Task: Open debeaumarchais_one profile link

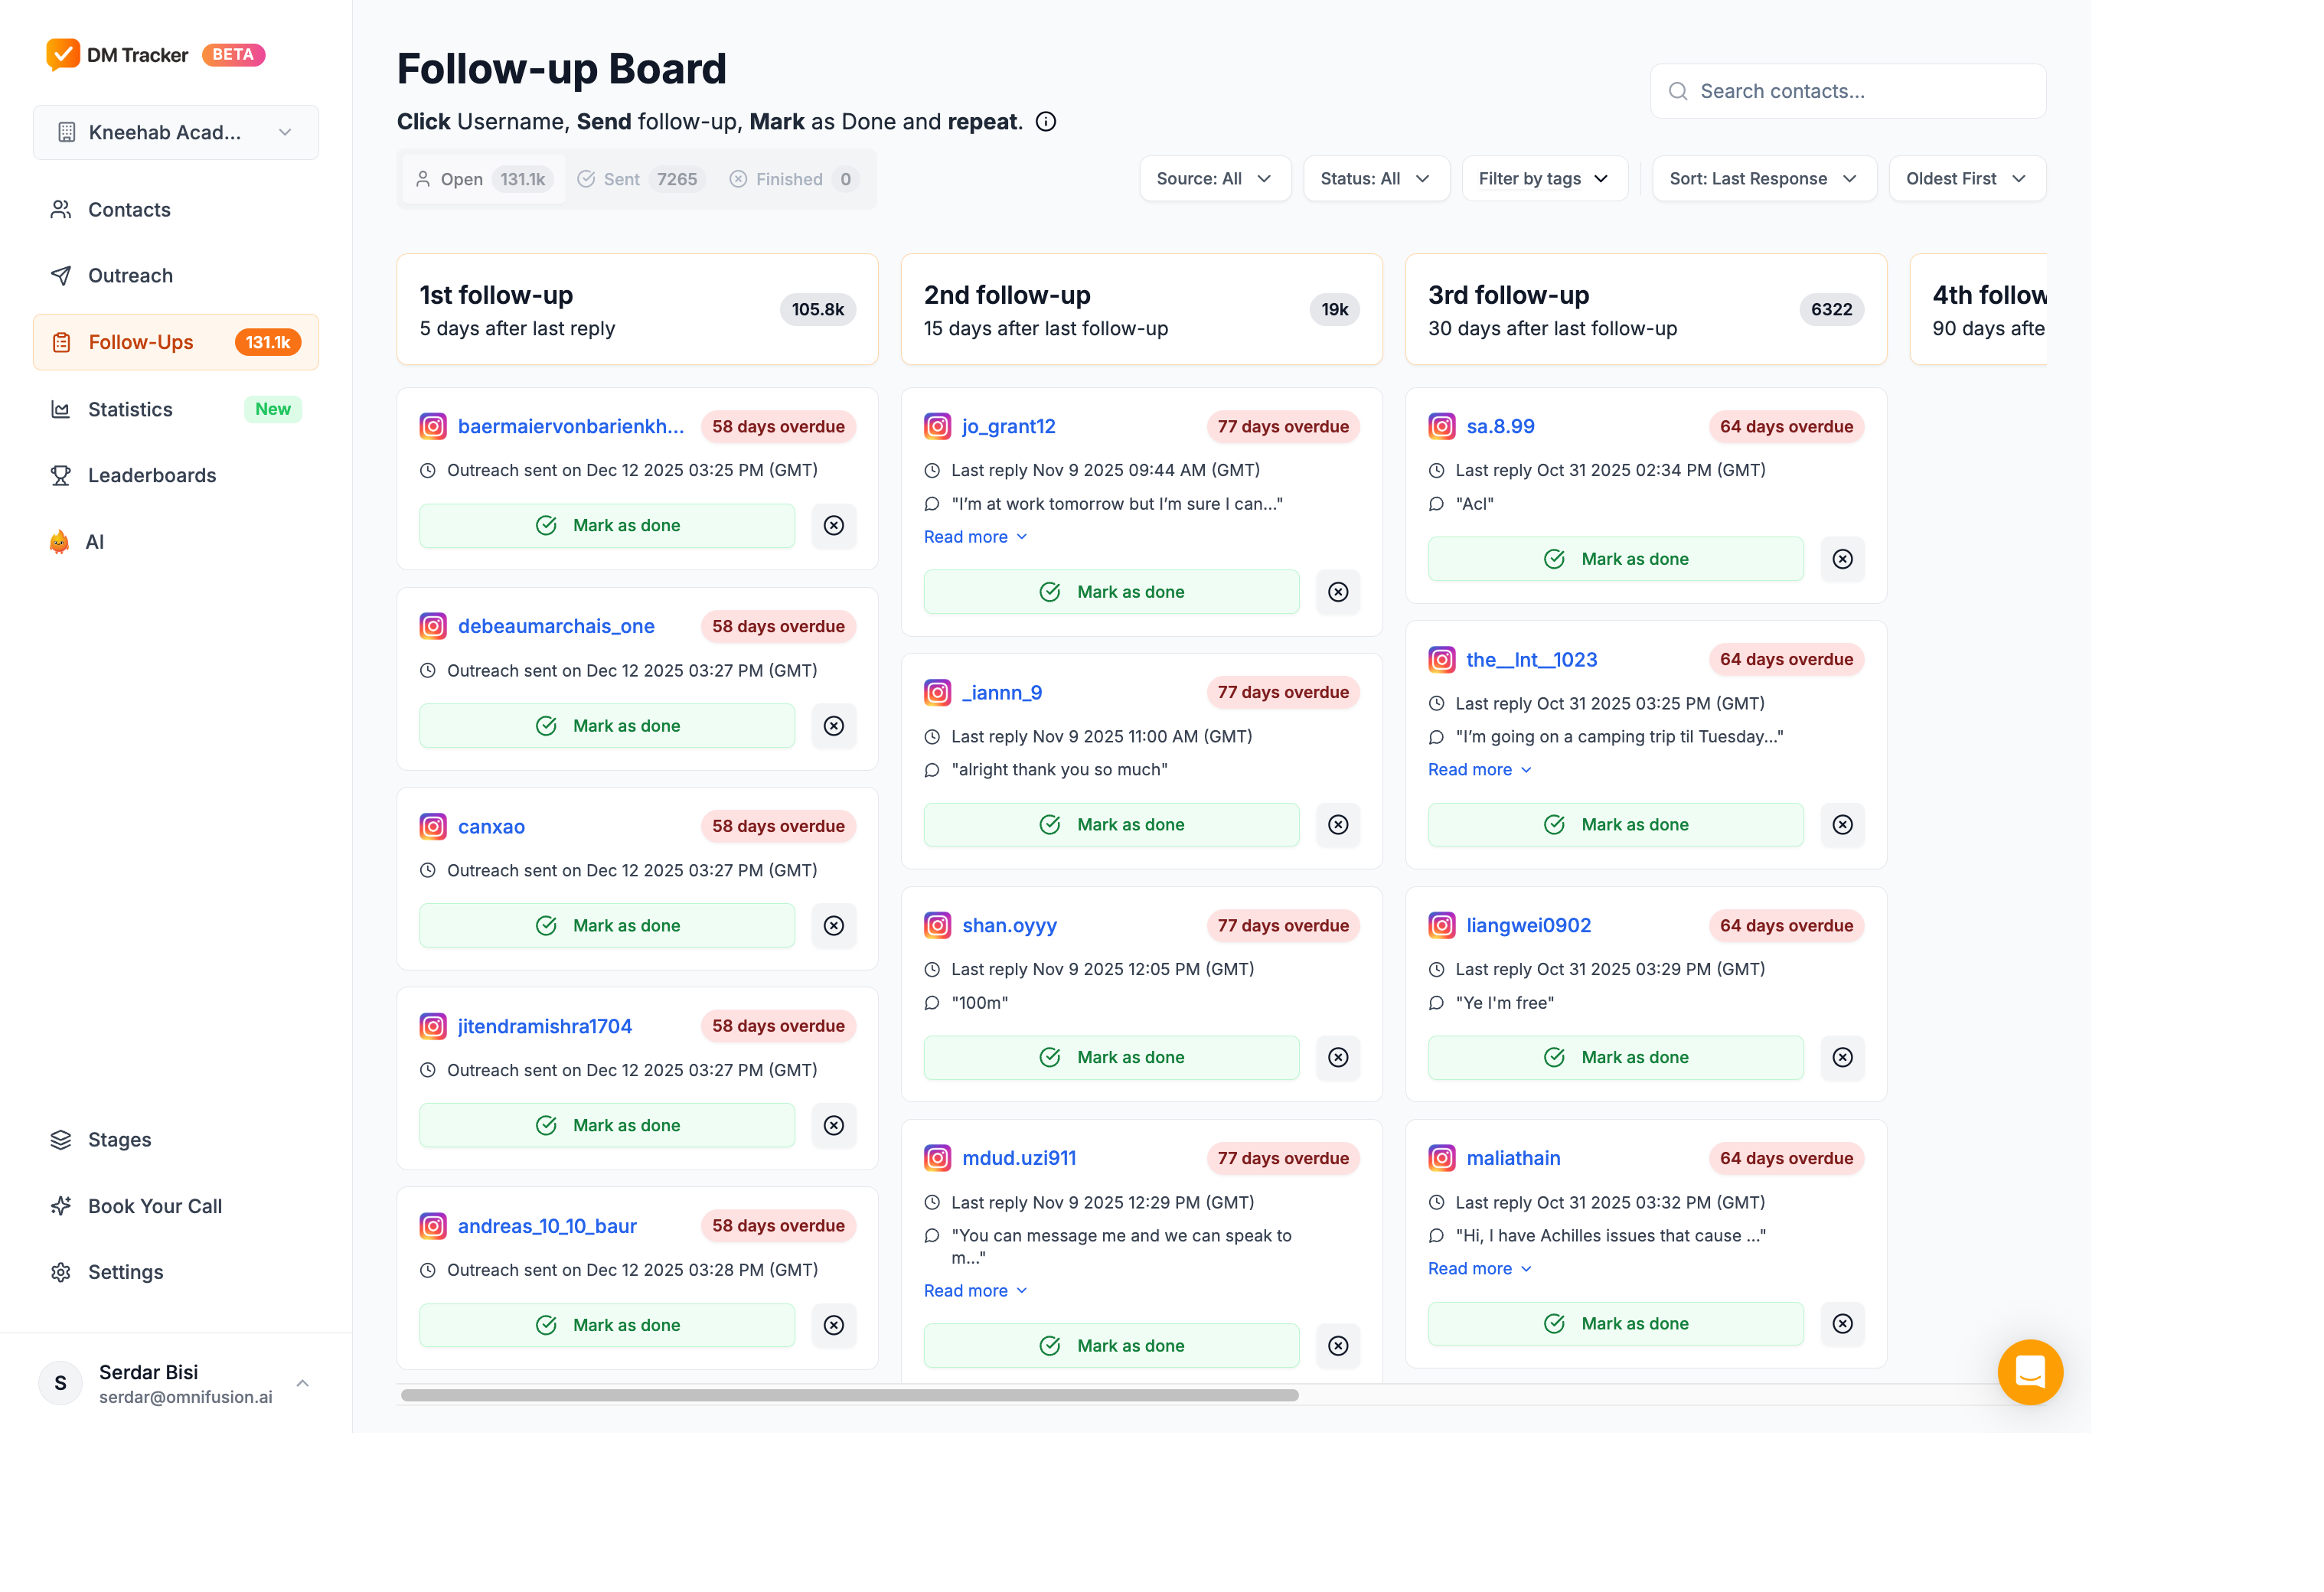Action: tap(556, 627)
